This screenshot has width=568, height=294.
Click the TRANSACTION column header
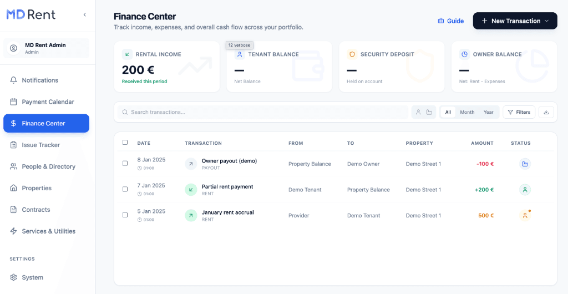coord(203,143)
